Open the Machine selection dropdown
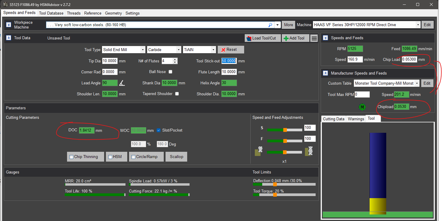The image size is (442, 221). click(x=418, y=25)
